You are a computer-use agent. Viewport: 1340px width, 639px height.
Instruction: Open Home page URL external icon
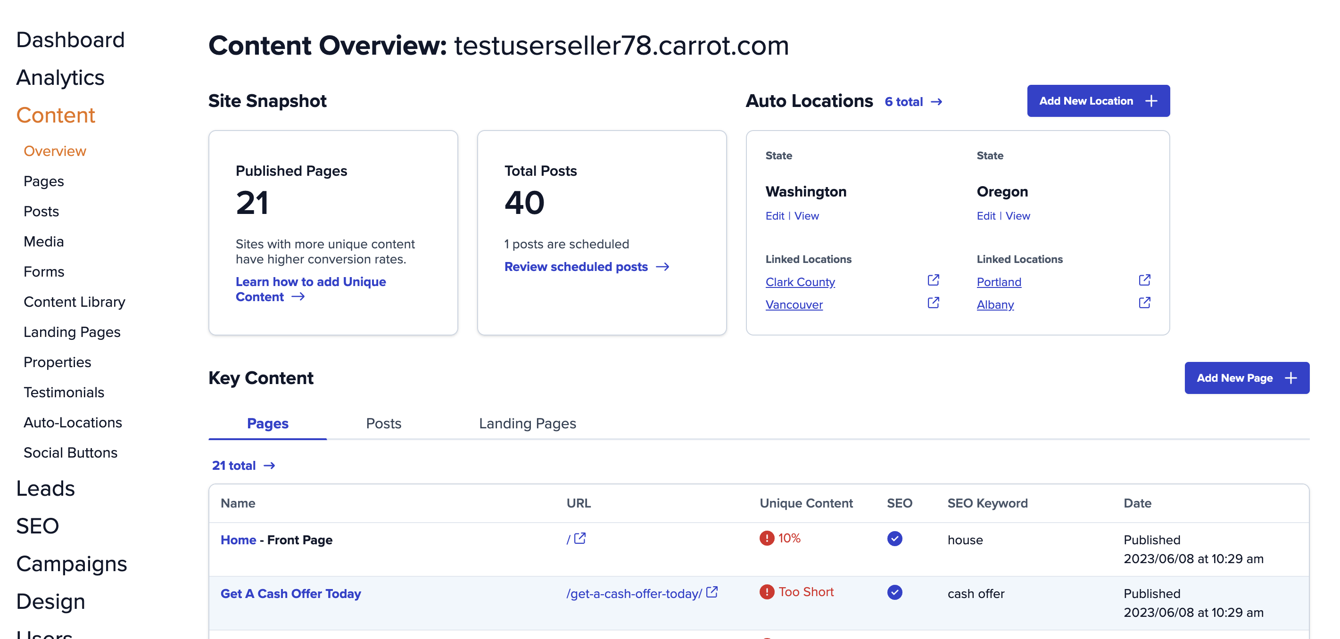[580, 538]
